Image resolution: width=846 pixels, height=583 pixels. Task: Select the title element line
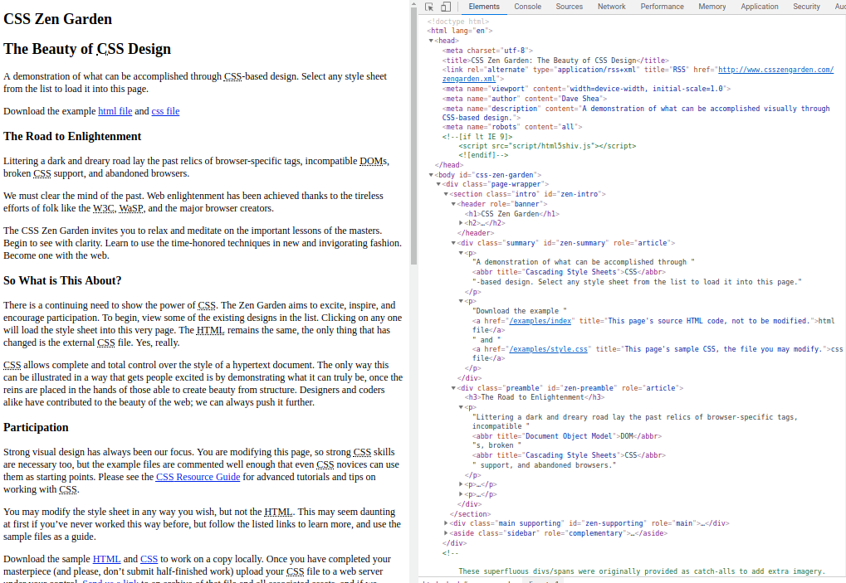[555, 61]
